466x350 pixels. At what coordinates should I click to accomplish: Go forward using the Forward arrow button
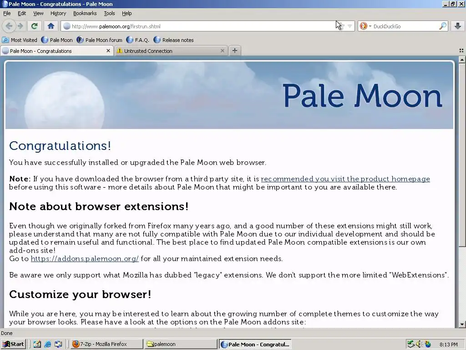click(x=20, y=26)
